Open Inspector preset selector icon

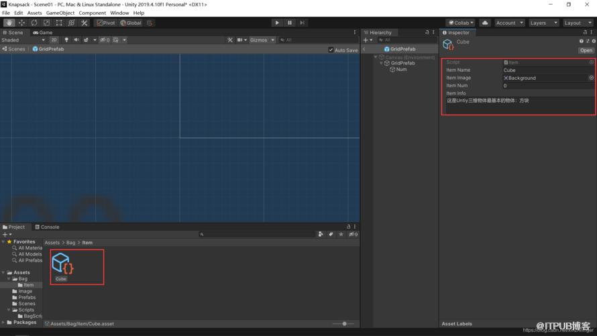click(588, 41)
